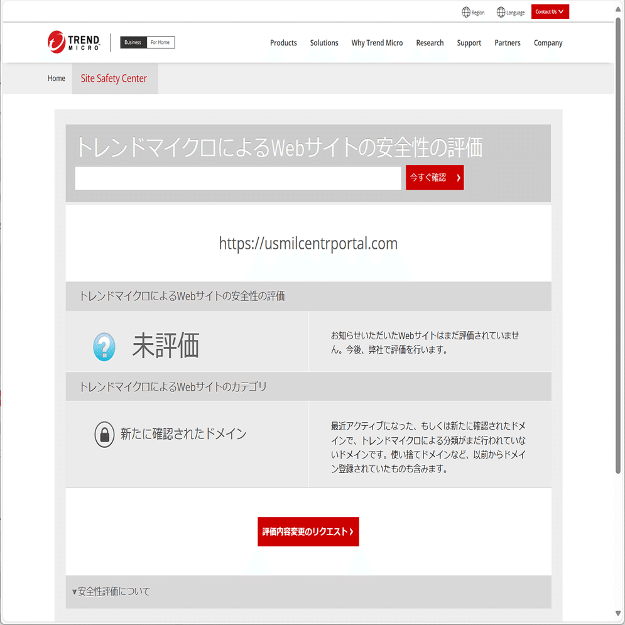Switch to the For Home audience toggle

coord(160,42)
